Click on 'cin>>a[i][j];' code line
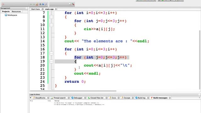The width and height of the screenshot is (201, 113). (x=99, y=29)
